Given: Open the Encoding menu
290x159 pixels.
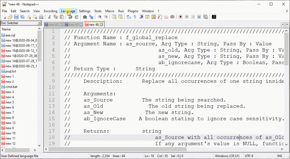Looking at the screenshot, I should click(x=50, y=11).
